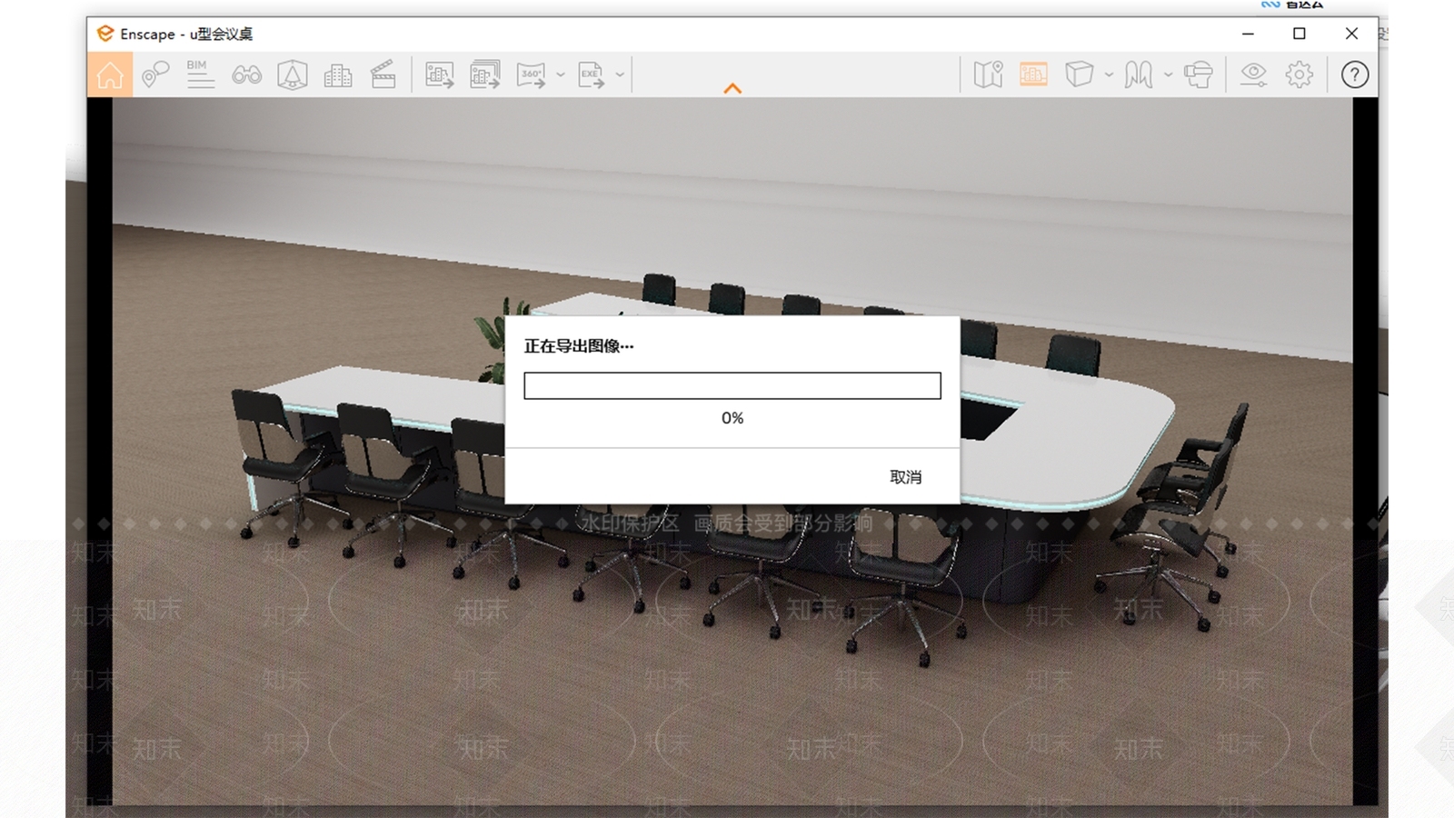Click the Enscape window title text

point(186,35)
